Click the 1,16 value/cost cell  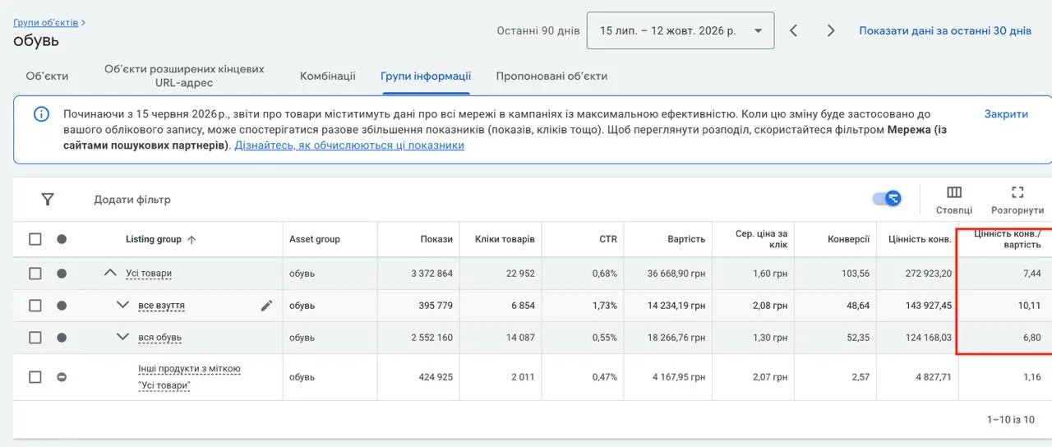pos(1032,377)
